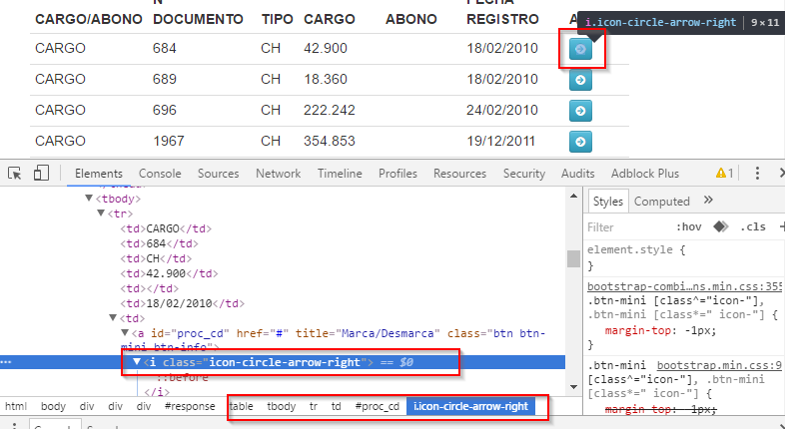This screenshot has width=785, height=429.
Task: Open the Network tab
Action: tap(279, 174)
